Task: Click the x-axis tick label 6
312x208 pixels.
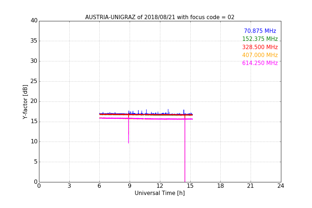Action: point(100,186)
